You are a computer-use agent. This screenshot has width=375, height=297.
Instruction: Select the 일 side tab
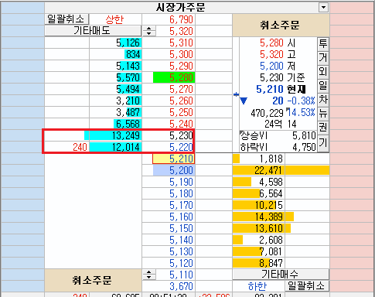pos(323,85)
